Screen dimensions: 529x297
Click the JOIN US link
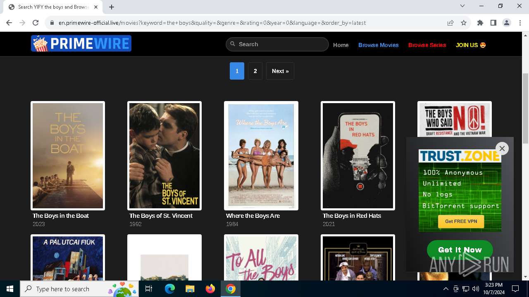point(471,45)
